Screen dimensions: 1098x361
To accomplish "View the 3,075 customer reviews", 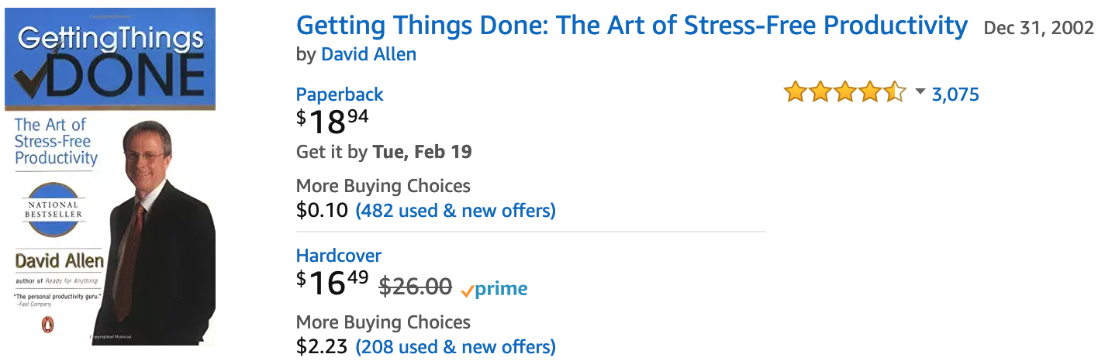I will [x=955, y=95].
